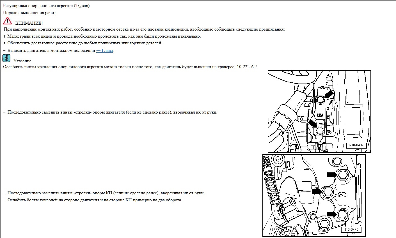Click the step "Ослабить болты консолей…"
396x238 pixels.
[x=95, y=200]
